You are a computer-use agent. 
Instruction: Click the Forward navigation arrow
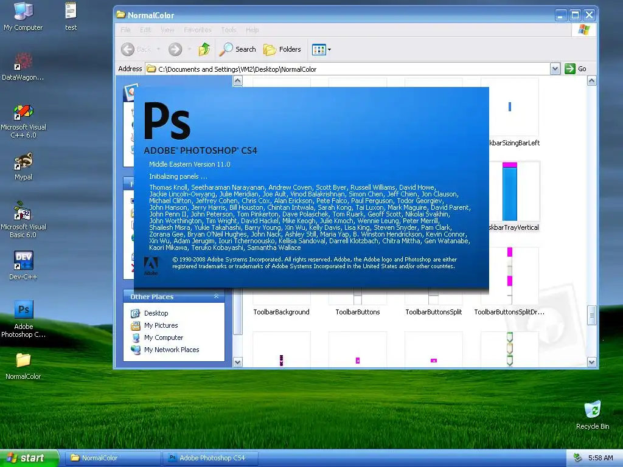click(175, 49)
